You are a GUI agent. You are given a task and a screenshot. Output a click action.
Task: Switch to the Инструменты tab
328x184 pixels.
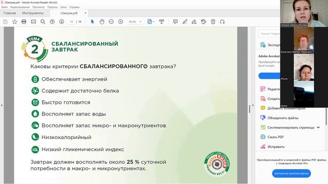[x=33, y=13]
